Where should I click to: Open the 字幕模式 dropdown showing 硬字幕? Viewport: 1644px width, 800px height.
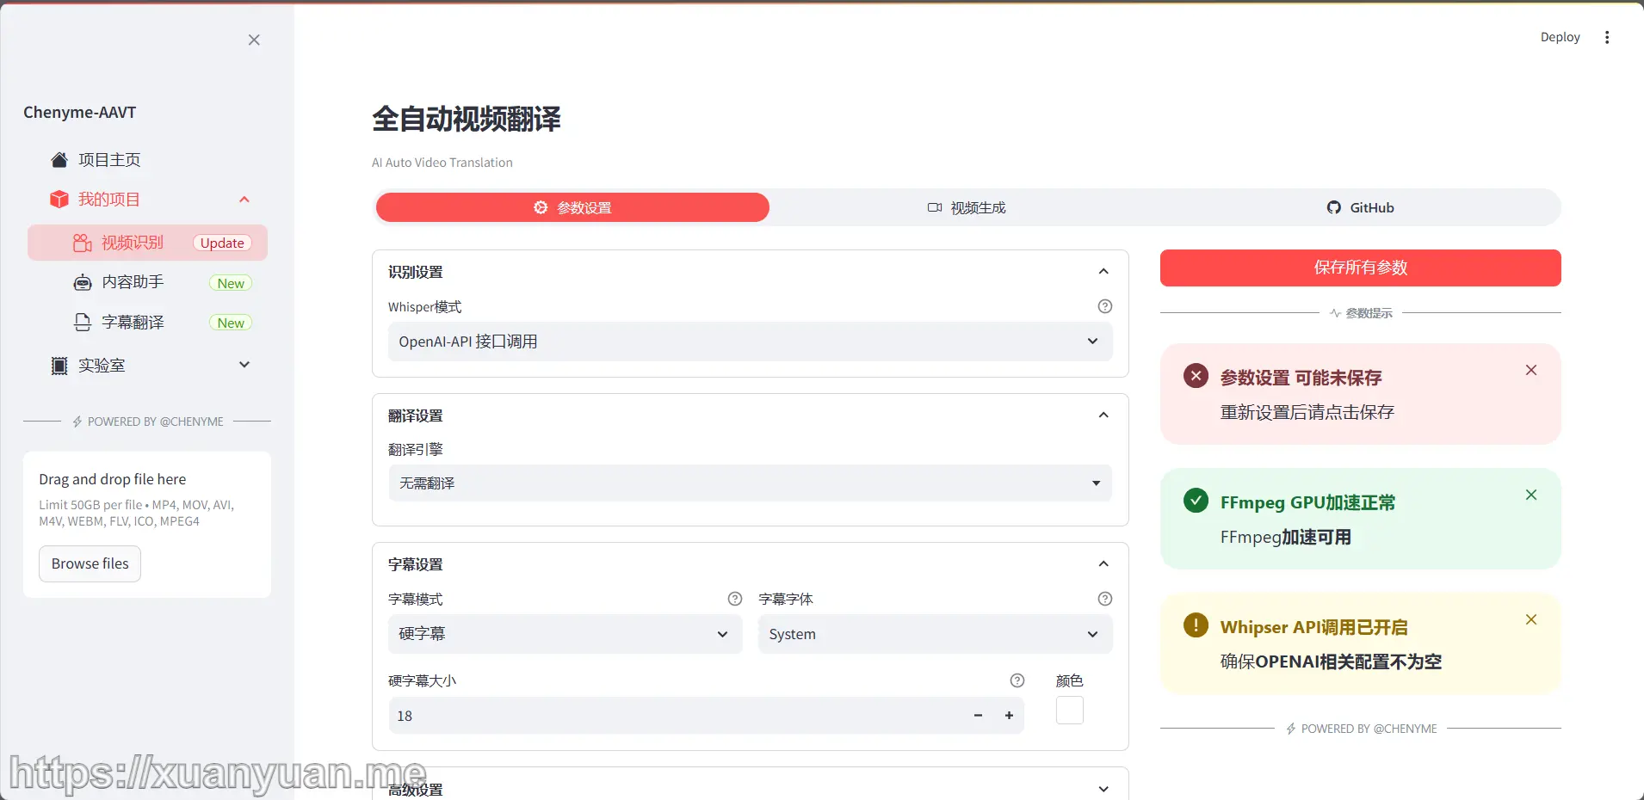[x=566, y=634]
